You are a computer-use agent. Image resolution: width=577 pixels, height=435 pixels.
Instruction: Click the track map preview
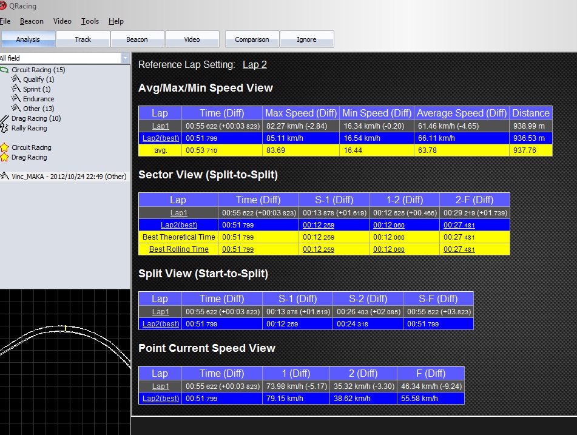pos(65,361)
